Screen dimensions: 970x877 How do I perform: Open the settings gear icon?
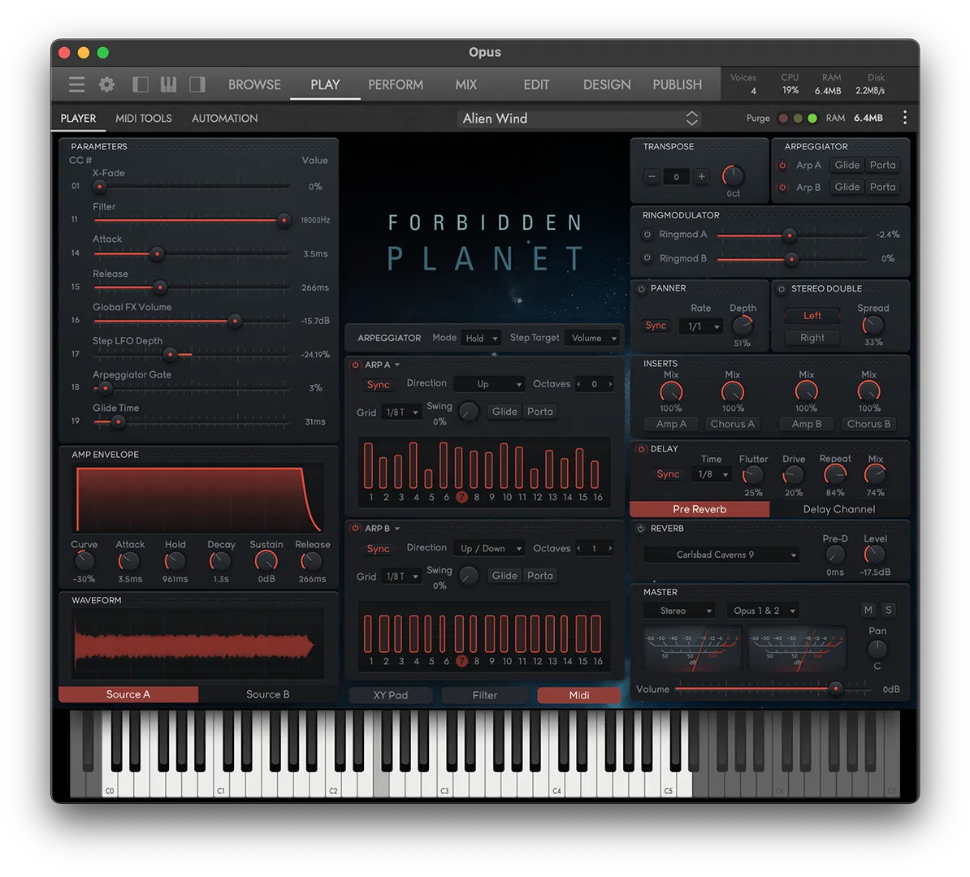[x=106, y=84]
